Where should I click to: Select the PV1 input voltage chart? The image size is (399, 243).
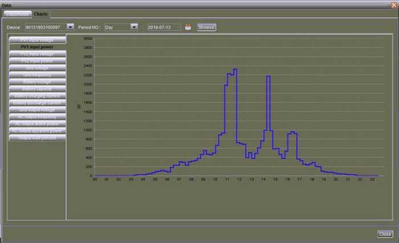(38, 40)
